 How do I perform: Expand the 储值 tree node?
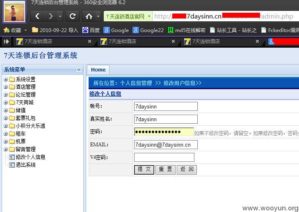[5, 110]
